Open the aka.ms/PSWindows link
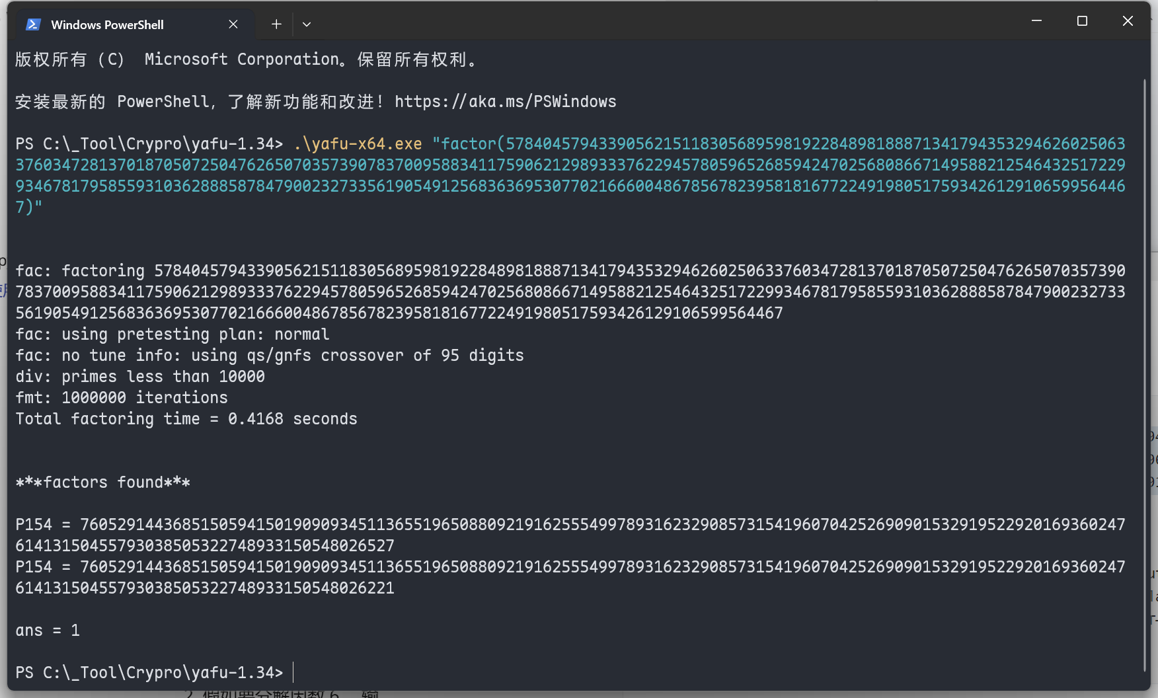Image resolution: width=1158 pixels, height=698 pixels. click(x=506, y=102)
